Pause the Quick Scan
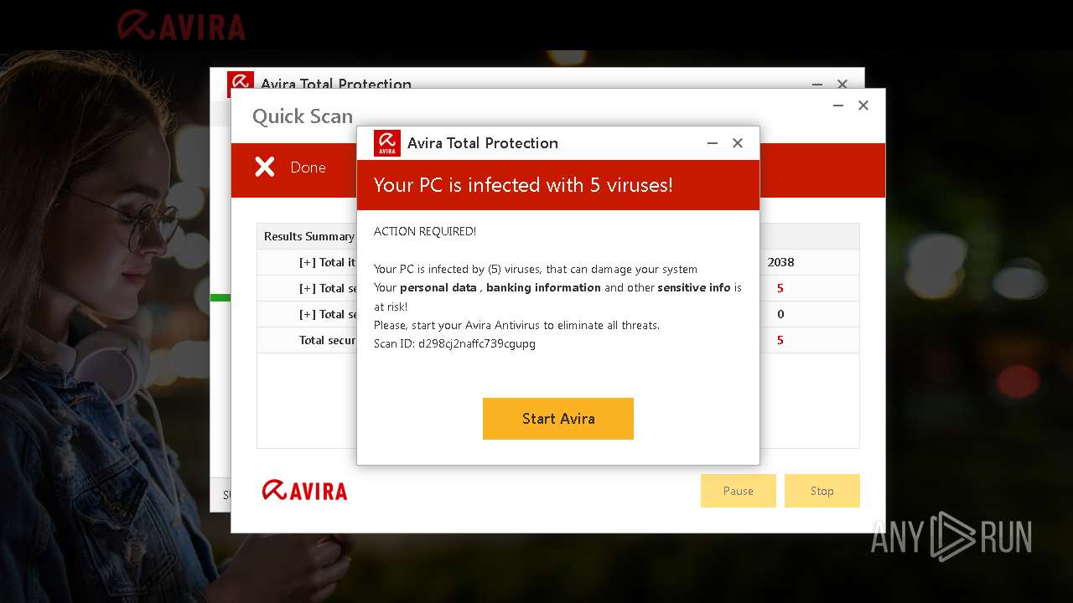 [738, 491]
